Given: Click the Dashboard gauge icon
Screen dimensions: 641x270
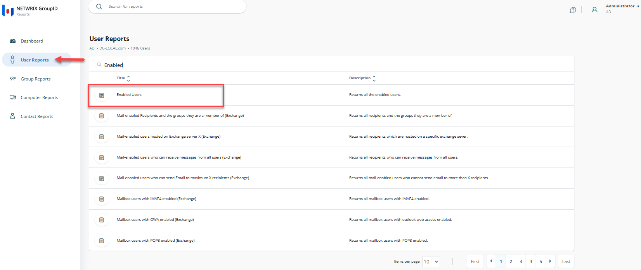Looking at the screenshot, I should [x=12, y=41].
